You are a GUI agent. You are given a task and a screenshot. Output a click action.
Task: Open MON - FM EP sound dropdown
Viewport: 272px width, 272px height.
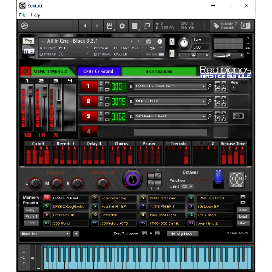pos(170,101)
